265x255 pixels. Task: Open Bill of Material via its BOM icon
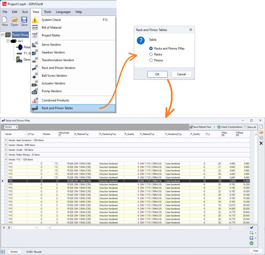[35, 28]
